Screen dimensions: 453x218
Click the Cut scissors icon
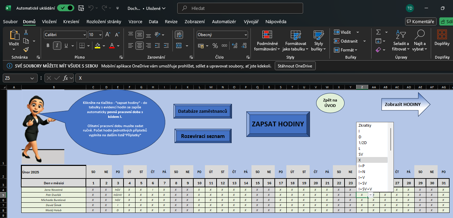(x=26, y=32)
